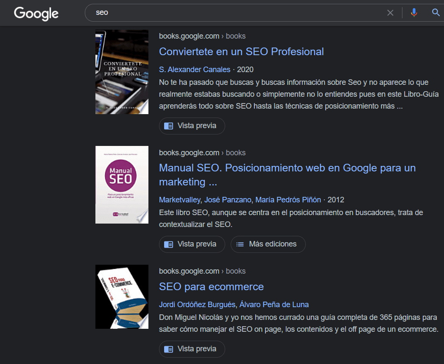This screenshot has height=364, width=444.
Task: Open 'Conviertete en un SEO Profesional' title link
Action: click(241, 52)
